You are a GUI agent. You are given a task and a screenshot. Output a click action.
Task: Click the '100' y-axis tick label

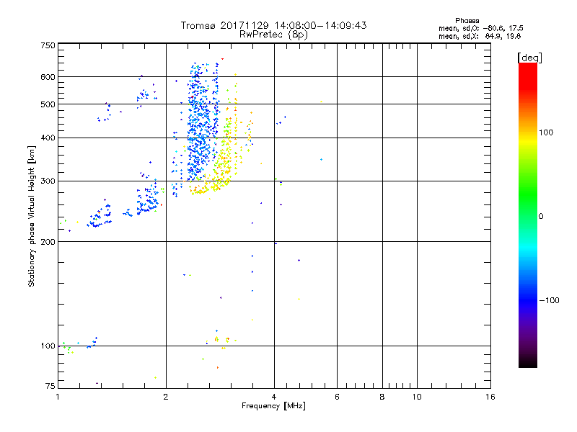(48, 346)
